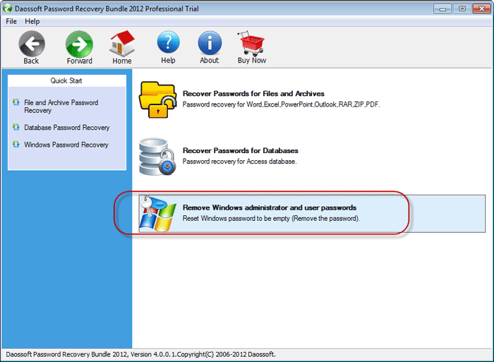The width and height of the screenshot is (494, 362).
Task: Click 'Password recovery for Word,Excel,PowerPoint' description
Action: pyautogui.click(x=281, y=104)
